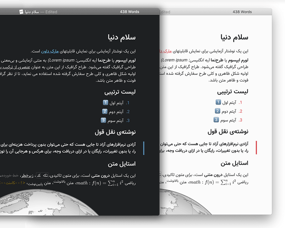Click the keycap 3 emoji in light window list

(216, 120)
